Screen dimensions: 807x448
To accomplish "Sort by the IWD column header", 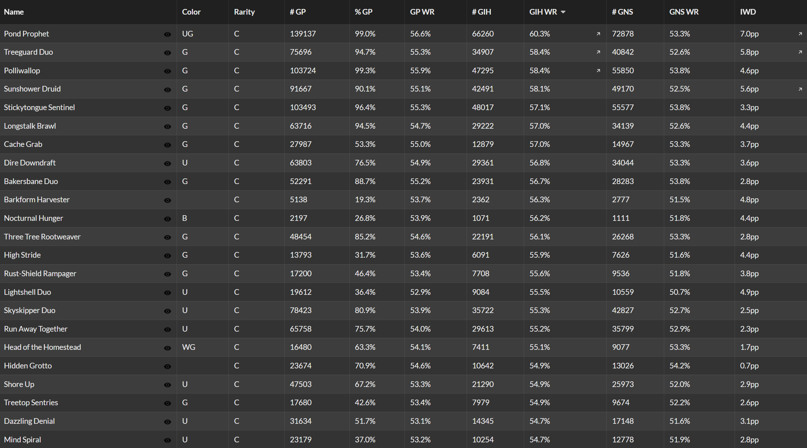I will (x=748, y=12).
